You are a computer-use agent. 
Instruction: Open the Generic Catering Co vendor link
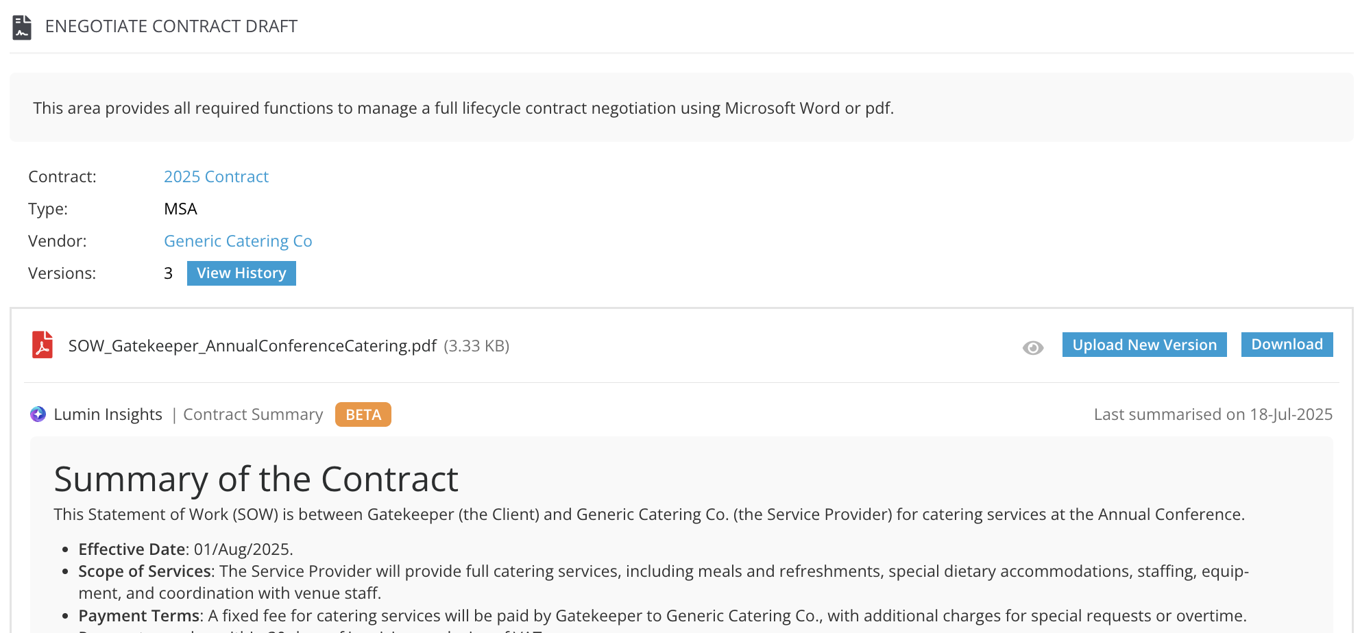[238, 241]
